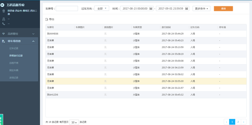
Task: Click the 车牌号 input field
Action: pos(67,8)
